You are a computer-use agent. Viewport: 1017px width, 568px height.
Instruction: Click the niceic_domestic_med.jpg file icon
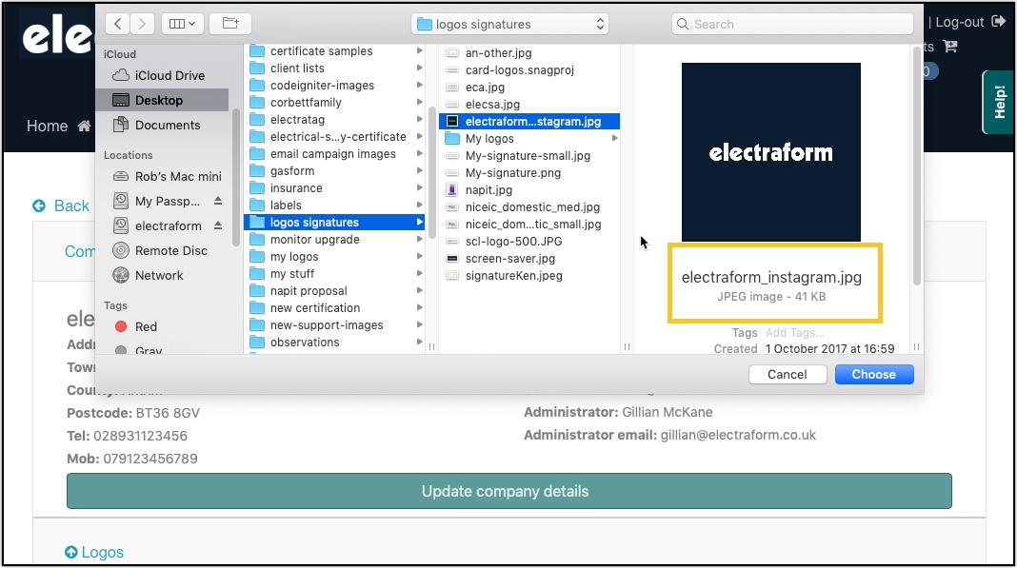click(x=452, y=206)
